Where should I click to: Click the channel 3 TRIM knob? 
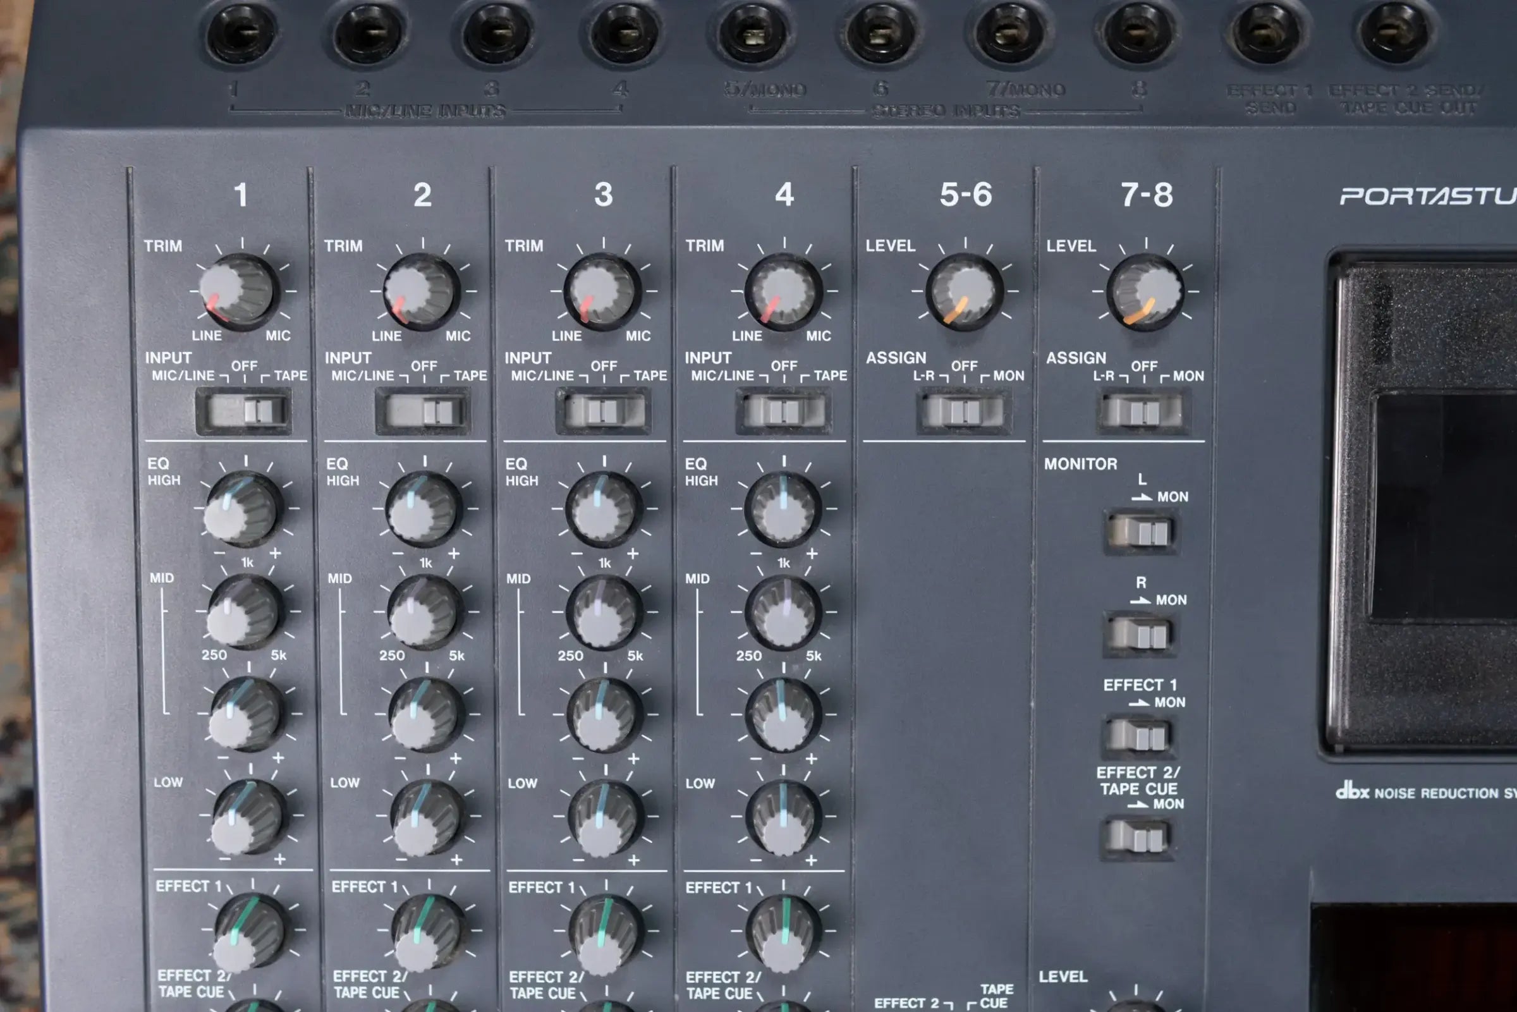pos(602,292)
